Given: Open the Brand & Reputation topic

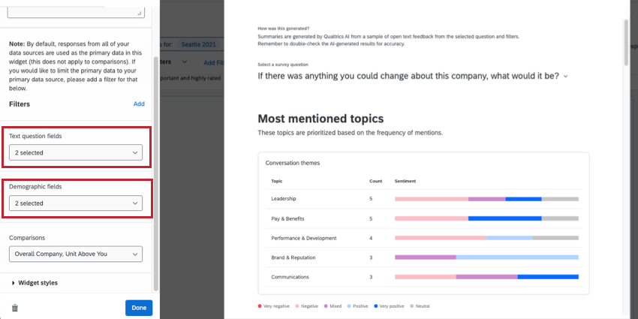Looking at the screenshot, I should click(x=294, y=257).
